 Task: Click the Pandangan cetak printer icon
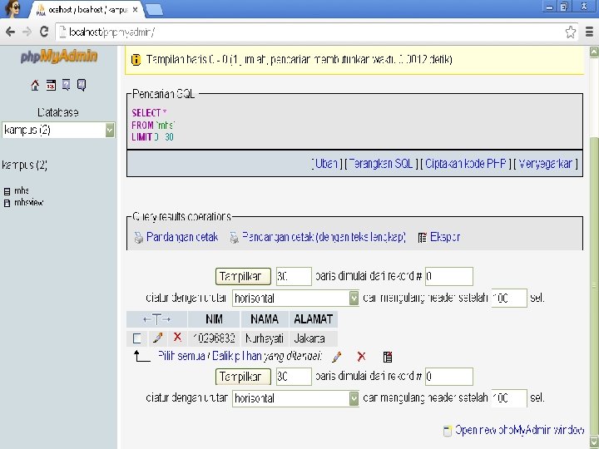tap(138, 238)
